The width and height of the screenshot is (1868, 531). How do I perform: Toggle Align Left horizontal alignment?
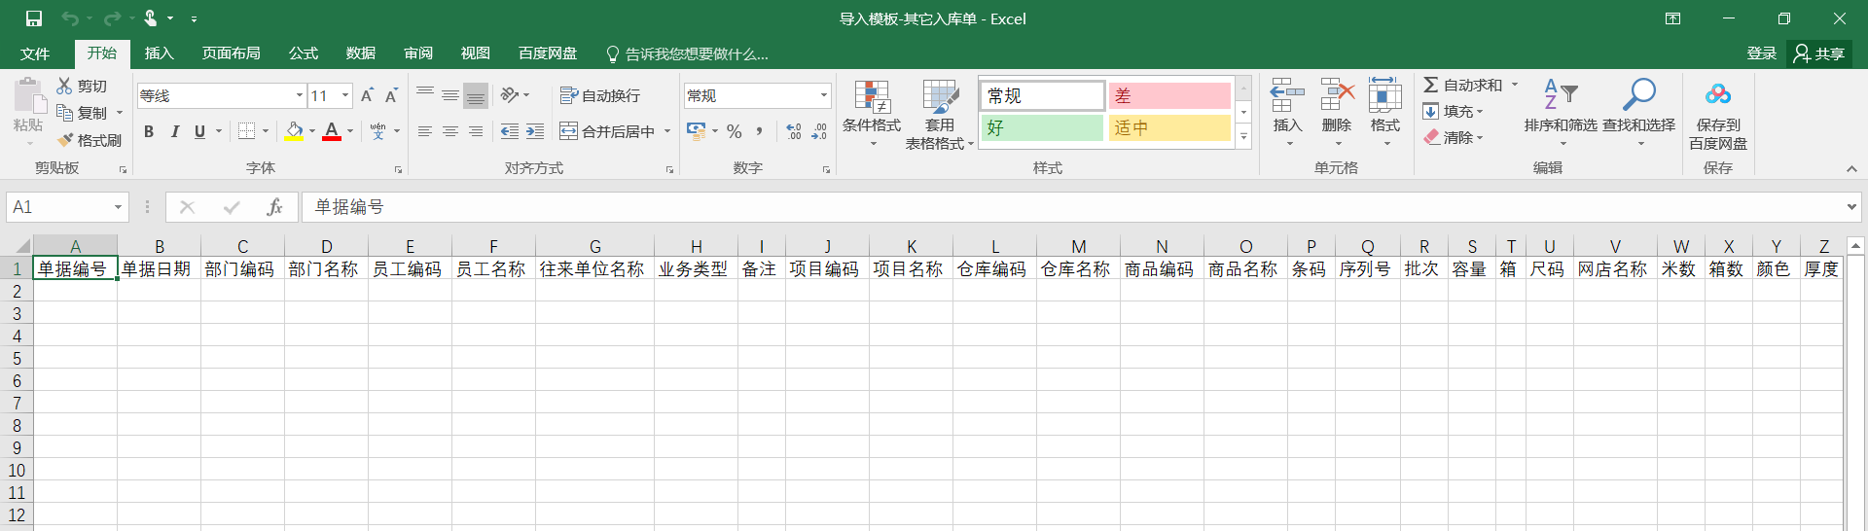click(425, 131)
